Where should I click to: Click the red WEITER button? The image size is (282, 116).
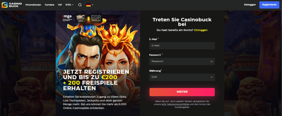(182, 92)
